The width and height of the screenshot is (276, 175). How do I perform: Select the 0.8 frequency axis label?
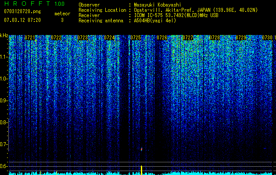pos(4,122)
